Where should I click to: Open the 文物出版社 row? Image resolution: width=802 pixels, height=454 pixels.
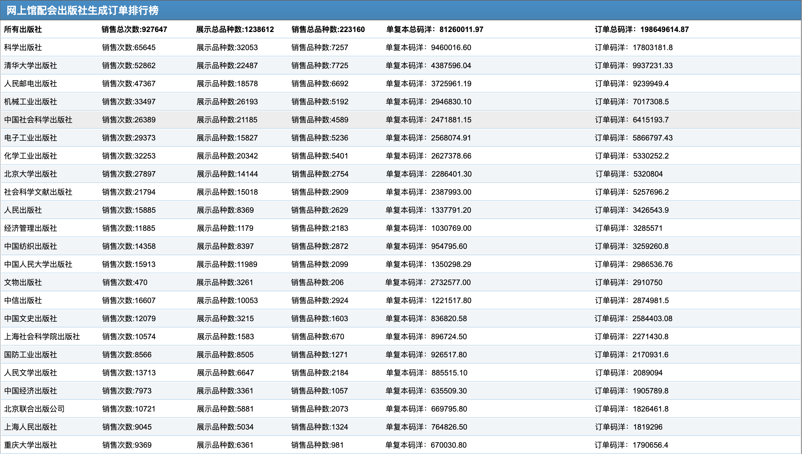click(23, 282)
